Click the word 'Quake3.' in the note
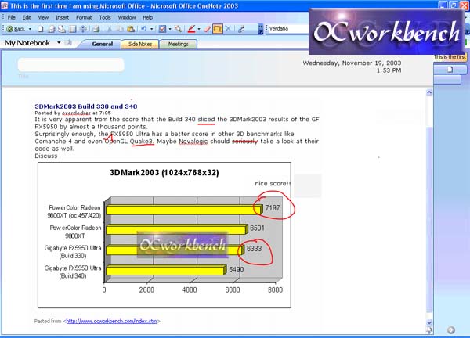 click(x=142, y=142)
